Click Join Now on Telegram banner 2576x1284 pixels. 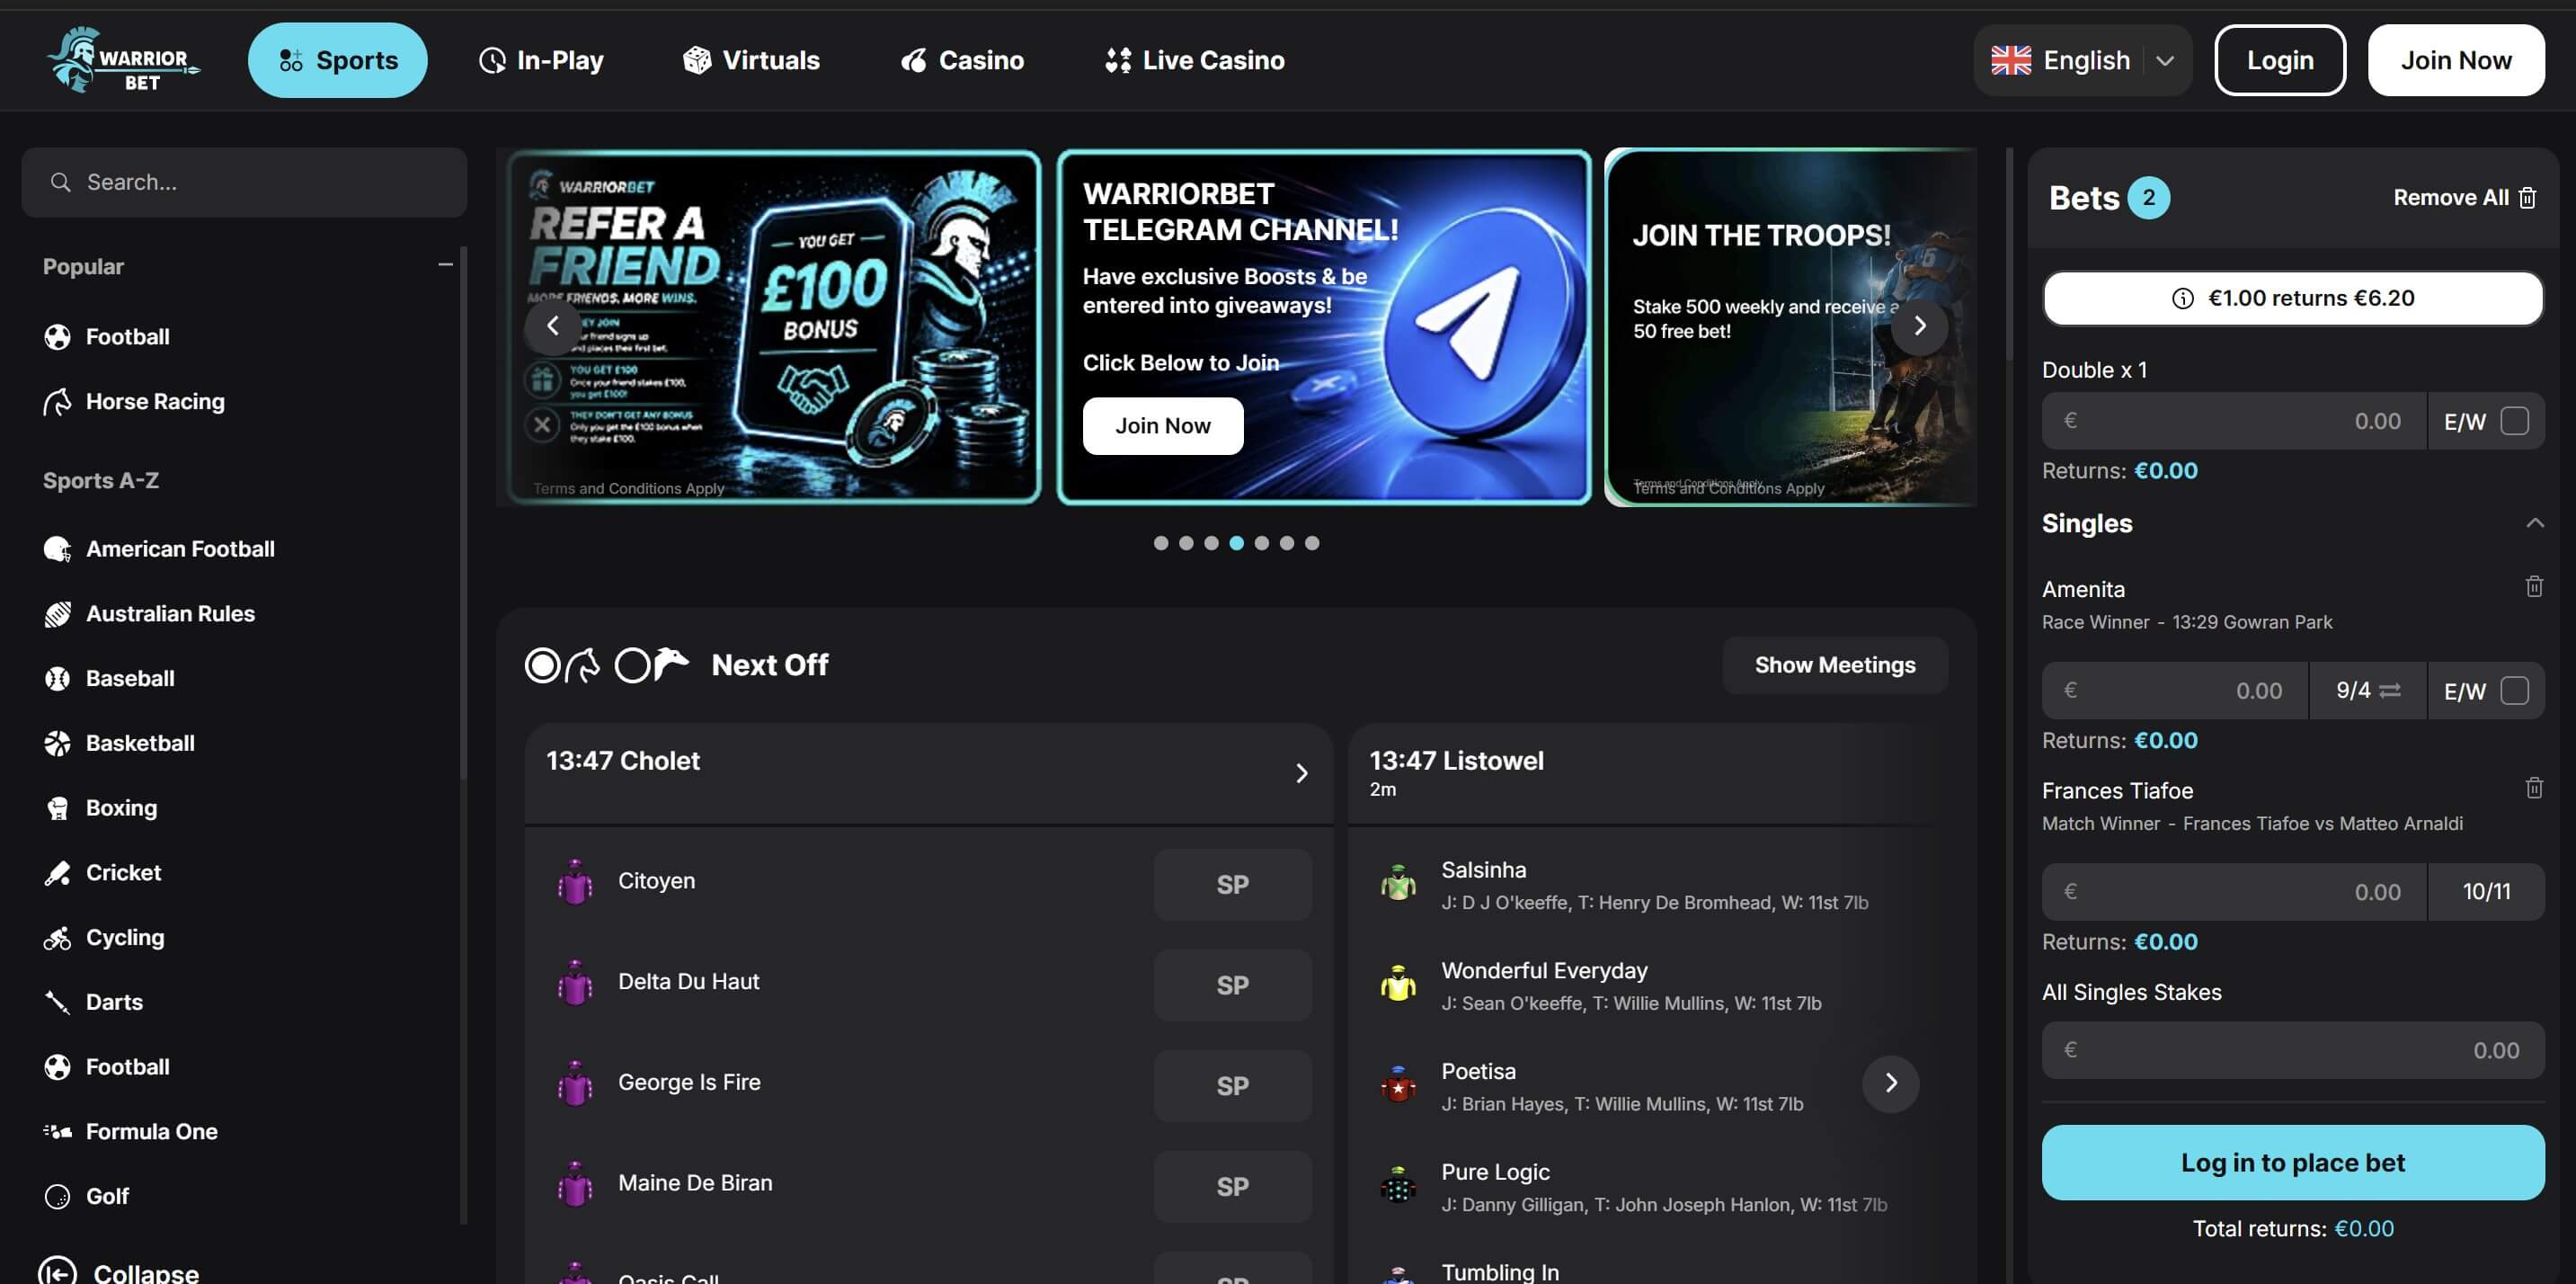pos(1163,426)
